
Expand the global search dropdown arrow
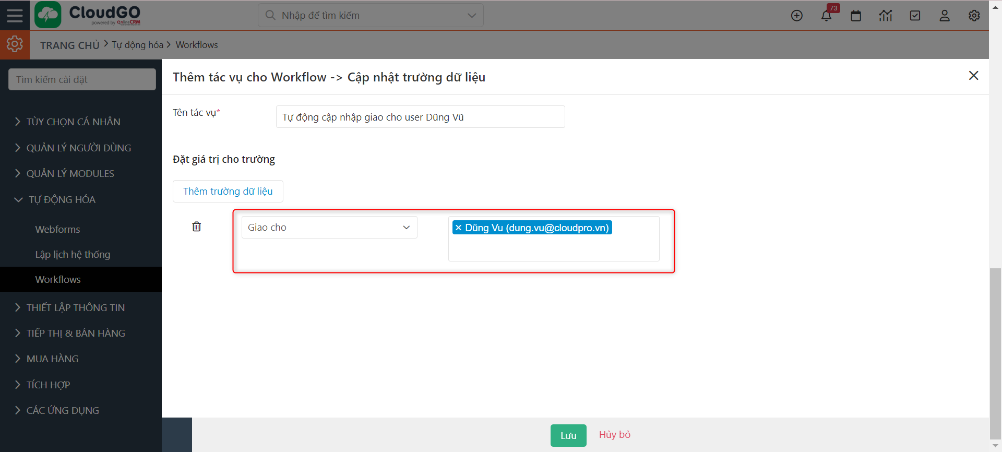pos(472,16)
